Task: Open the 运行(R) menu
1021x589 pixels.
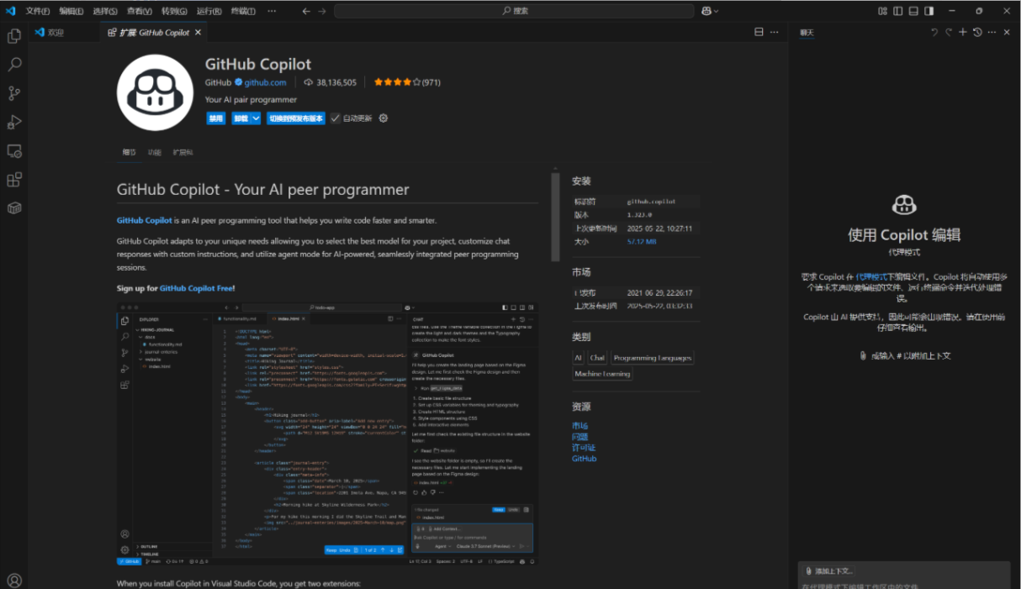Action: pyautogui.click(x=209, y=11)
